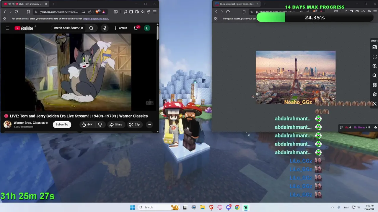The height and width of the screenshot is (212, 378).
Task: Zoom out on the jigsaw puzzle
Action: pyautogui.click(x=374, y=76)
